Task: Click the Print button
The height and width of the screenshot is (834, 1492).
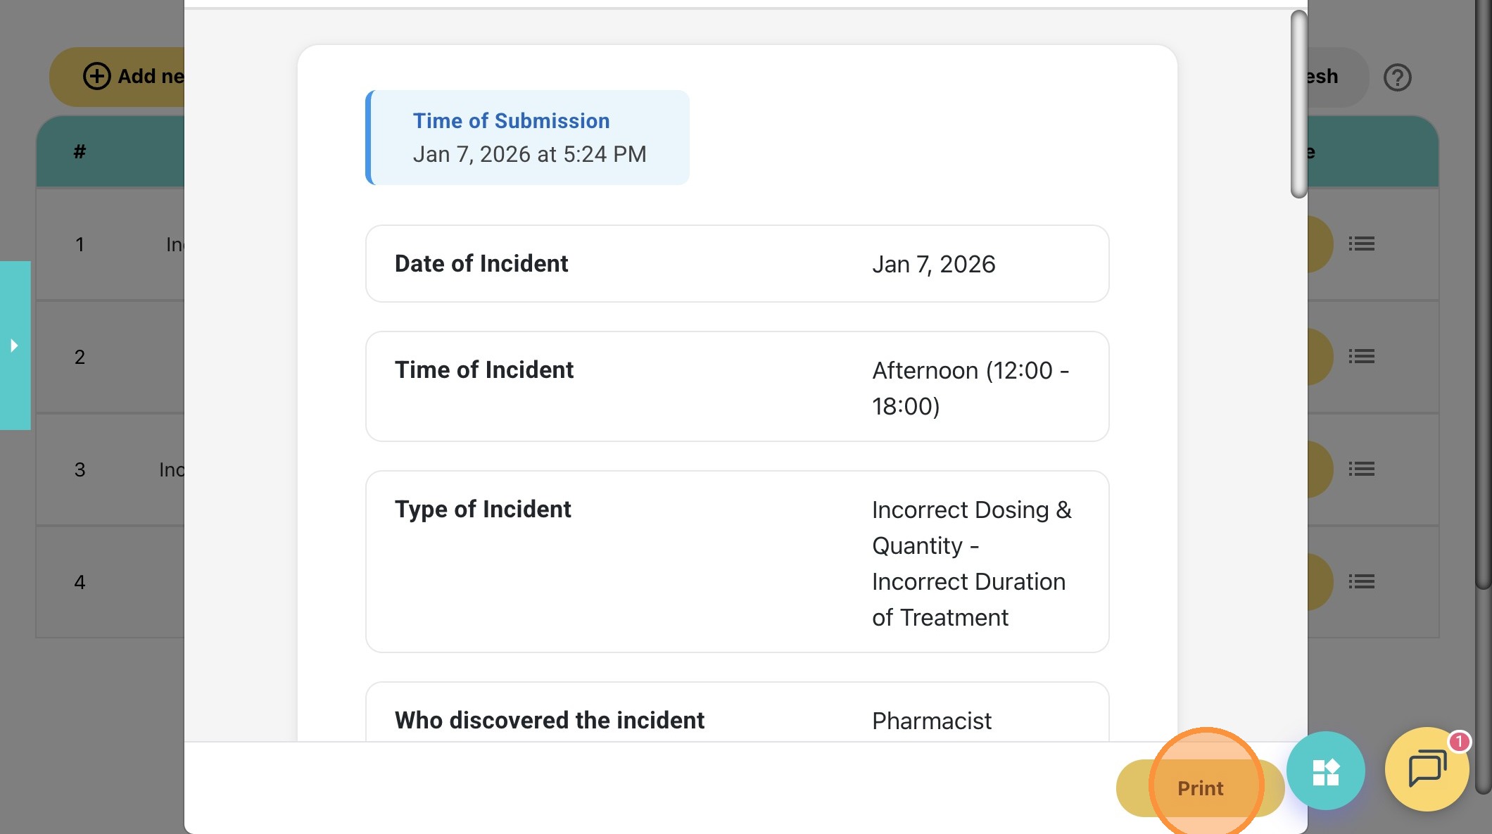Action: [1200, 788]
